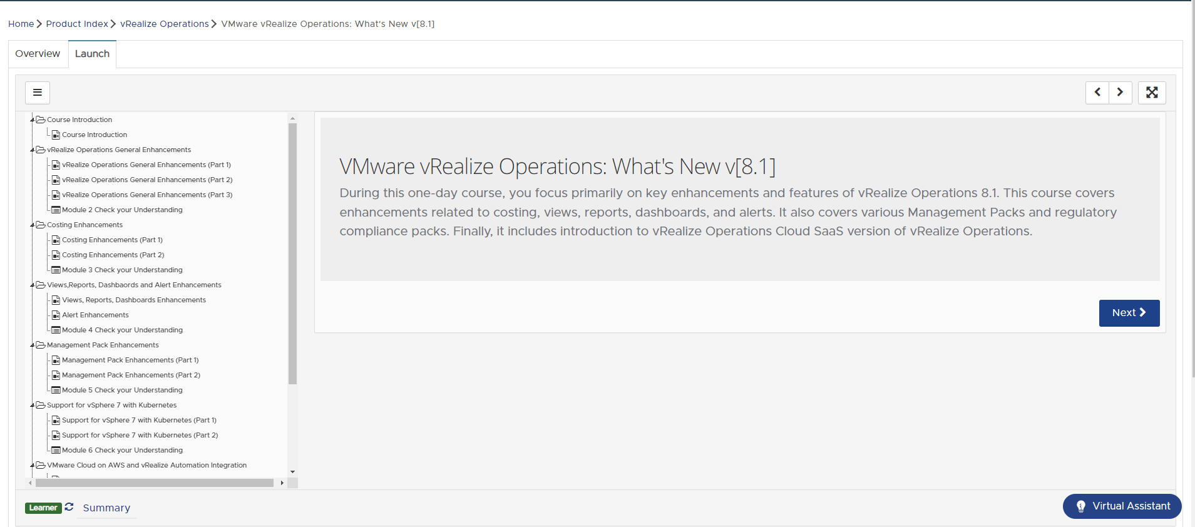Screen dimensions: 1195x527
Task: Click the Next button
Action: click(x=1129, y=313)
